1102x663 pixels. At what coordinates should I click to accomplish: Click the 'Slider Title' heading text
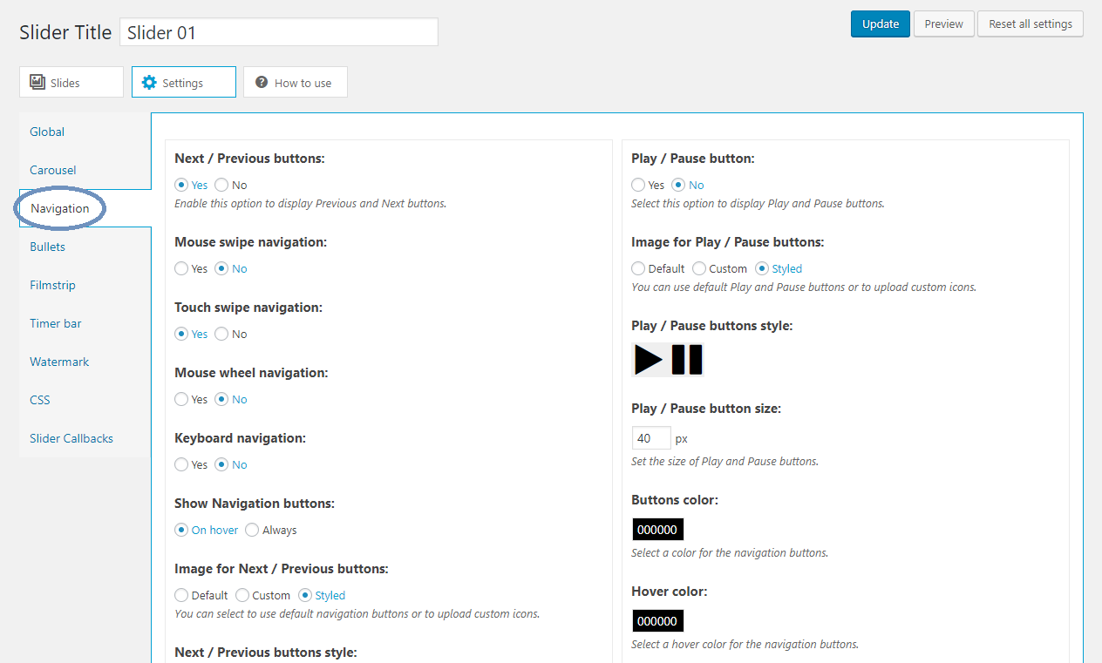pyautogui.click(x=65, y=32)
